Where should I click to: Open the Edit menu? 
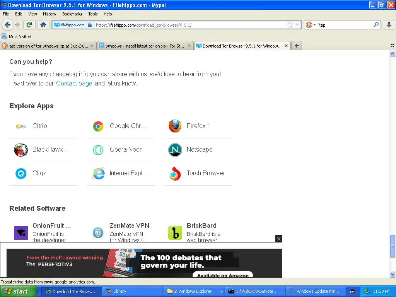pos(19,14)
